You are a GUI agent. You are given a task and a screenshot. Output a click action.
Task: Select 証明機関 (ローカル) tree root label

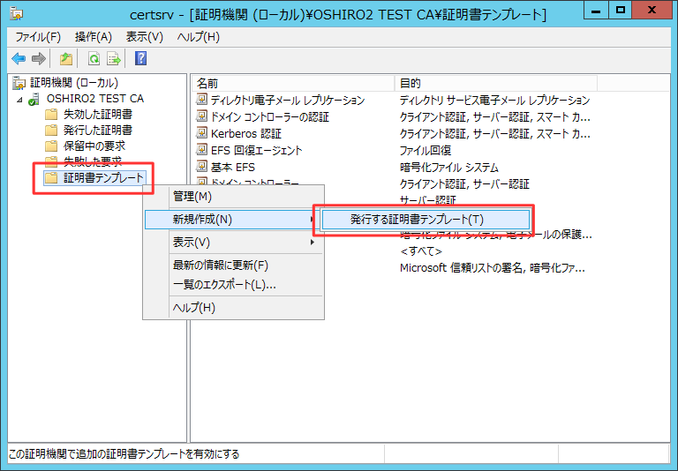click(74, 83)
